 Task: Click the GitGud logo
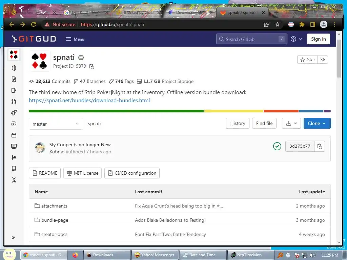coord(34,39)
